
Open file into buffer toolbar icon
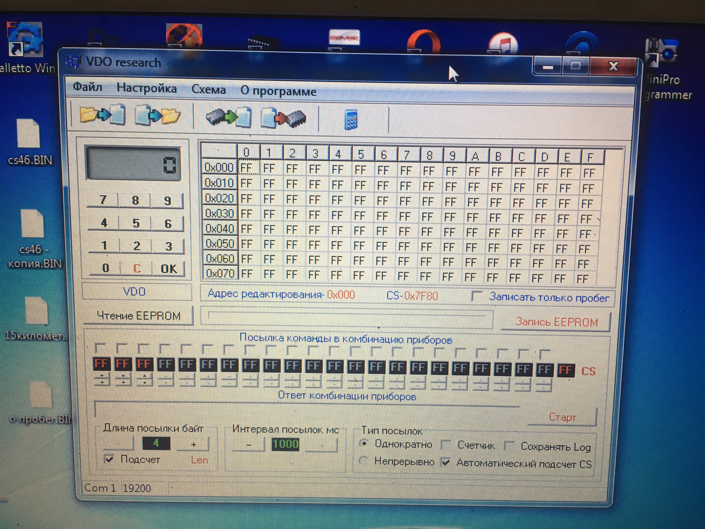(x=102, y=115)
